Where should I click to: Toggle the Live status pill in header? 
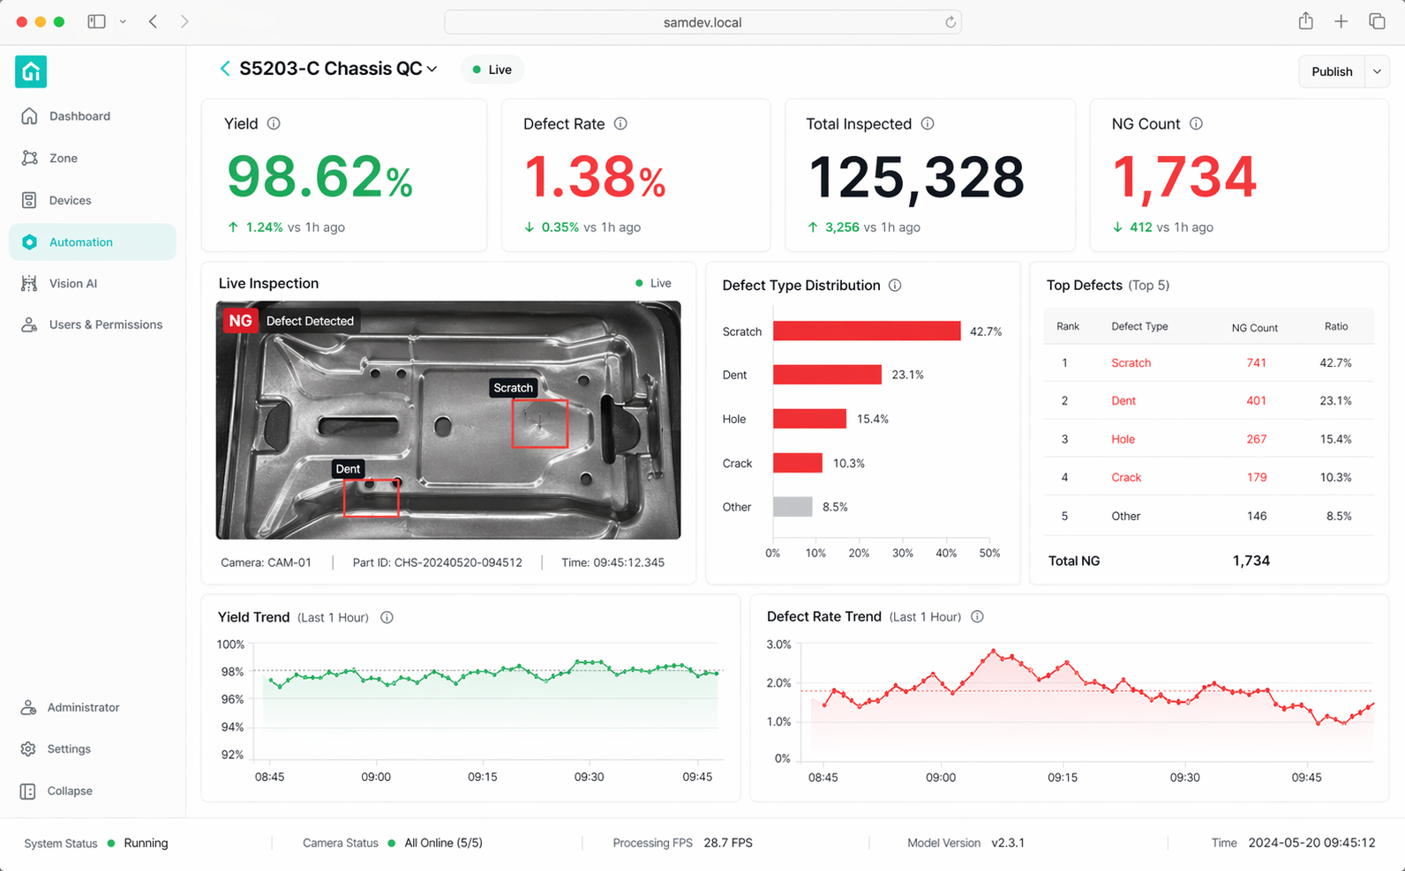pos(492,70)
